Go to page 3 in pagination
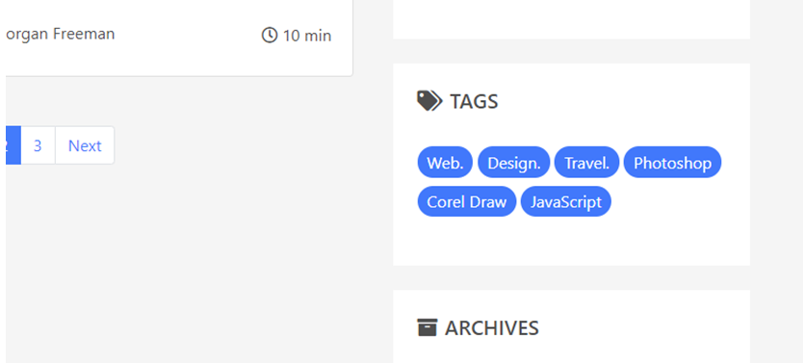The image size is (804, 363). pyautogui.click(x=38, y=145)
